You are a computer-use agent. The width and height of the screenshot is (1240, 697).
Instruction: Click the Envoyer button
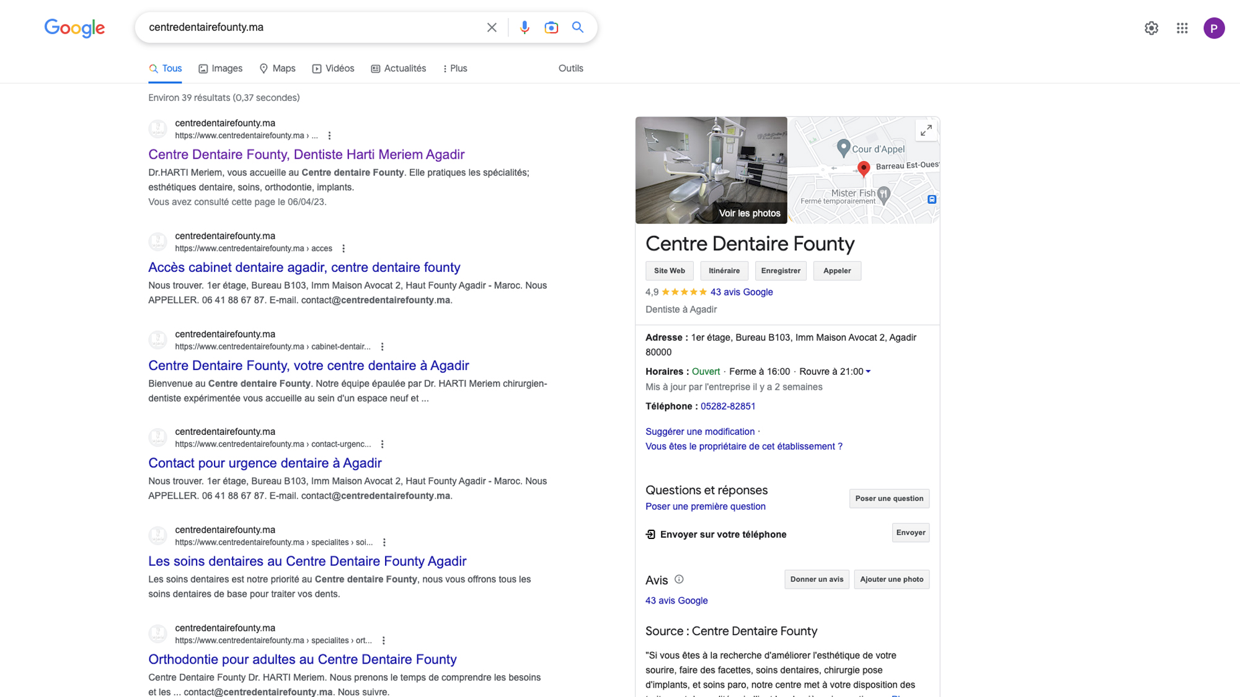(911, 533)
